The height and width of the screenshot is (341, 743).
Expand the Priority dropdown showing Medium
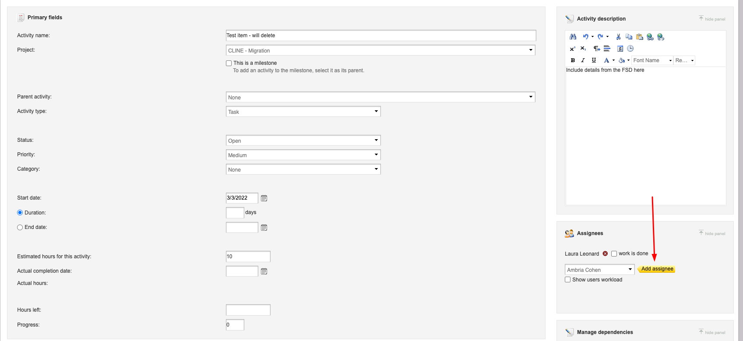[x=303, y=155]
